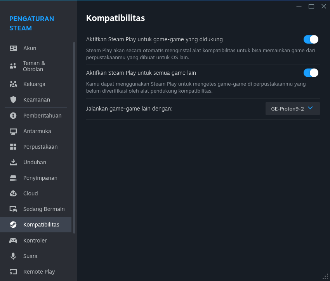Click the Teman & Obrolan friends icon
Screen dimensions: 330x281
(13, 66)
